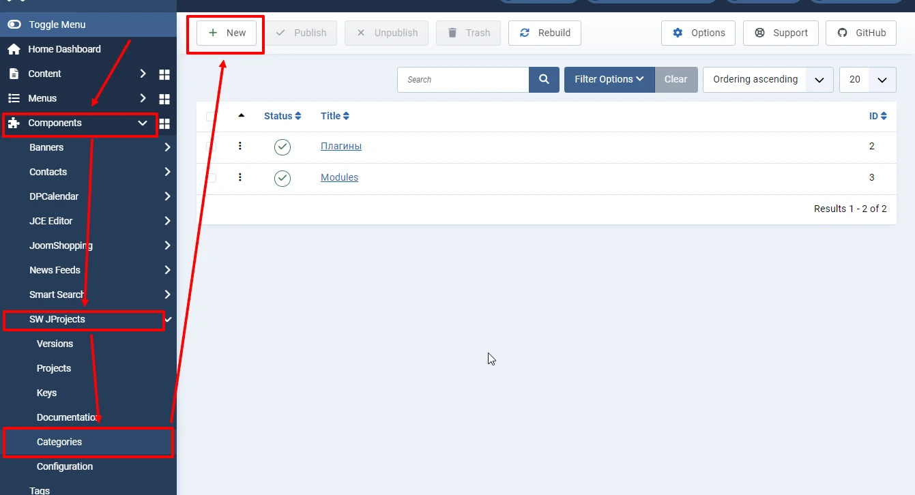Expand the Content menu chevron
The image size is (915, 495).
(143, 74)
